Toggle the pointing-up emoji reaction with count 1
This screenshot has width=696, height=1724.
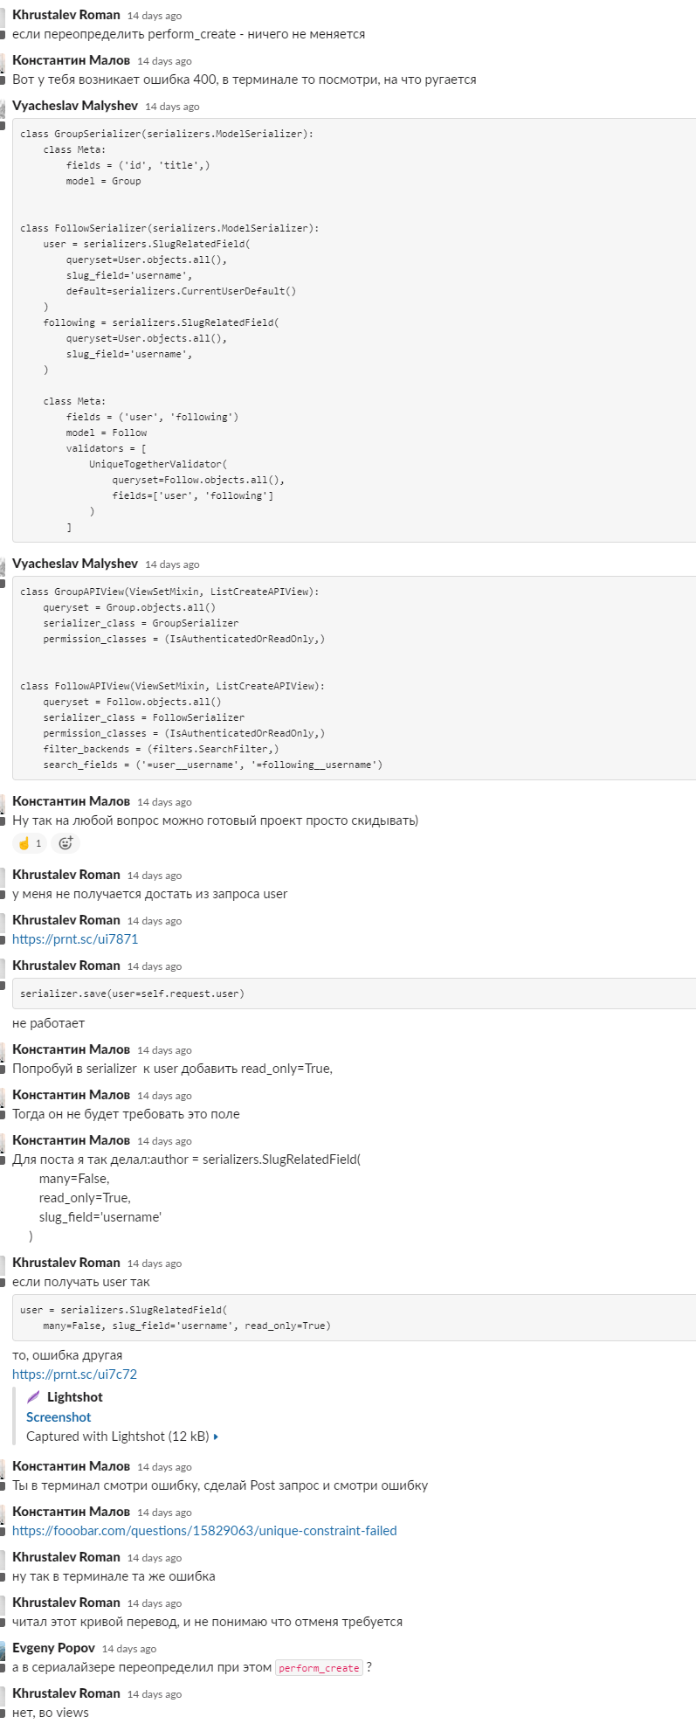pos(30,843)
